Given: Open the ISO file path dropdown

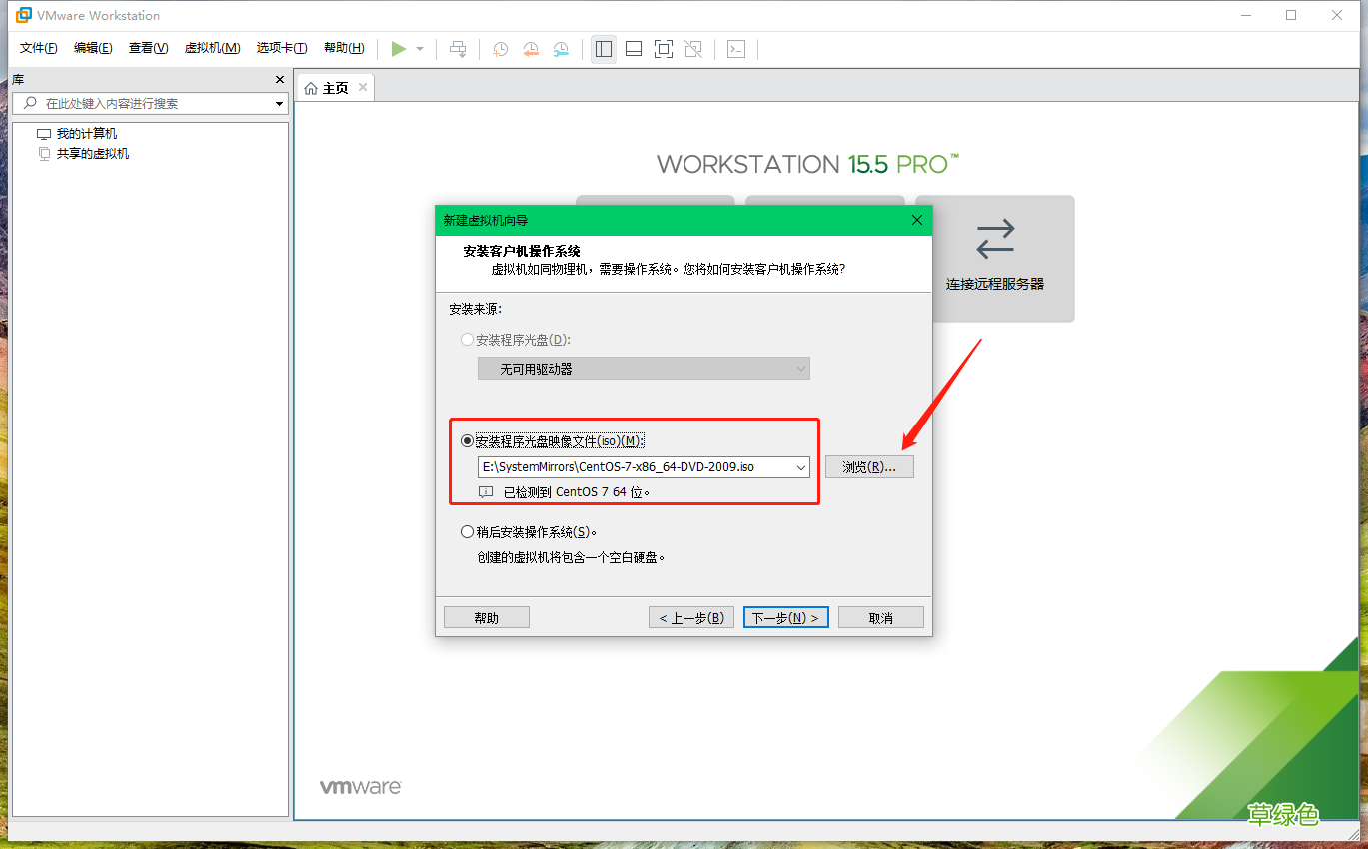Looking at the screenshot, I should coord(798,466).
